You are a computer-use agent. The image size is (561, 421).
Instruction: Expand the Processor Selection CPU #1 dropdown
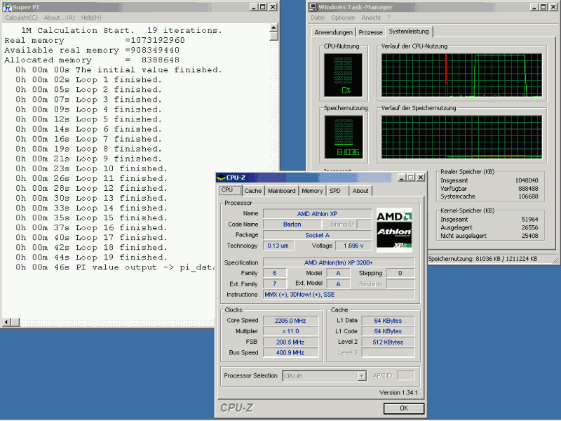[x=362, y=376]
